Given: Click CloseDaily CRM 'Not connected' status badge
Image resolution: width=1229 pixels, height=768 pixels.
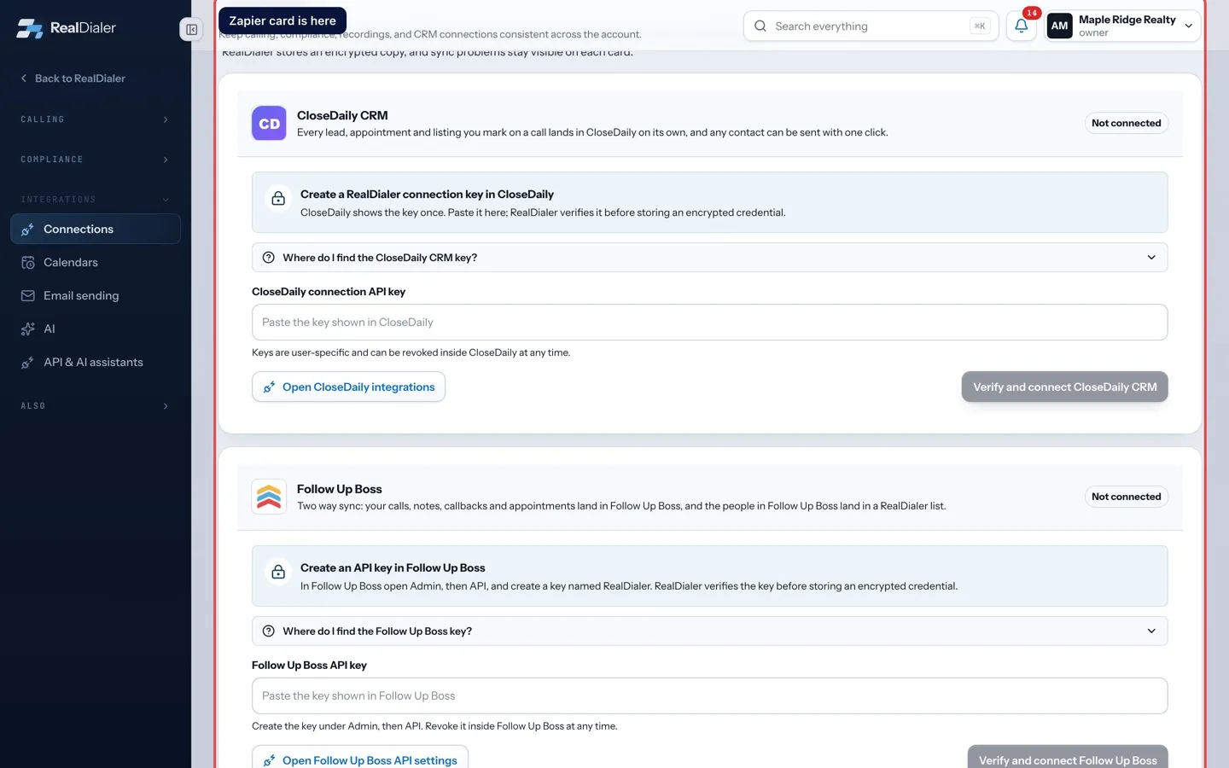Looking at the screenshot, I should 1126,123.
